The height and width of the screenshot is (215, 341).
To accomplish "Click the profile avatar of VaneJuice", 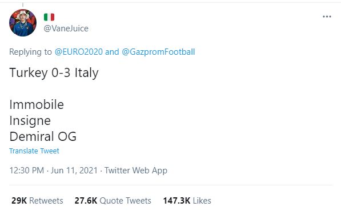I will click(23, 23).
